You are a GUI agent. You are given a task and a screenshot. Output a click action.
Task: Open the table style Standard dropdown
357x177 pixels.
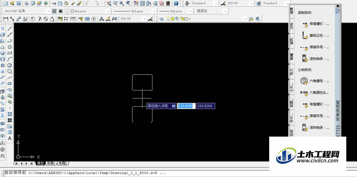(276, 4)
